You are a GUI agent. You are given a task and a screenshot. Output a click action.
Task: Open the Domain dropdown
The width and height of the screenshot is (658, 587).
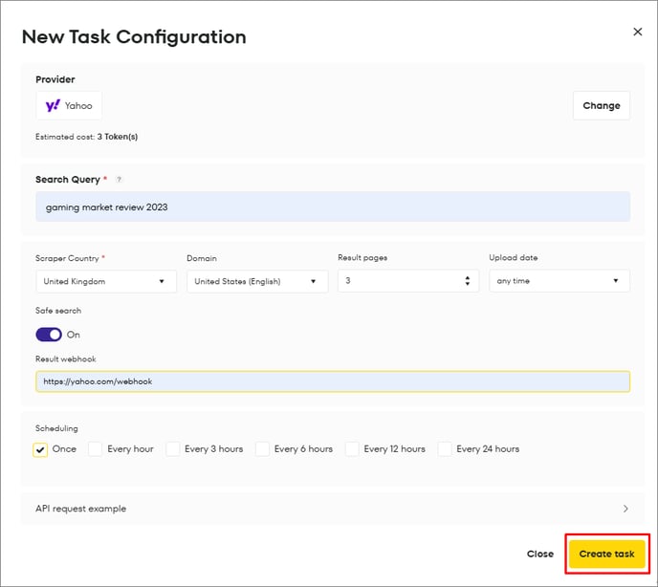tap(257, 281)
